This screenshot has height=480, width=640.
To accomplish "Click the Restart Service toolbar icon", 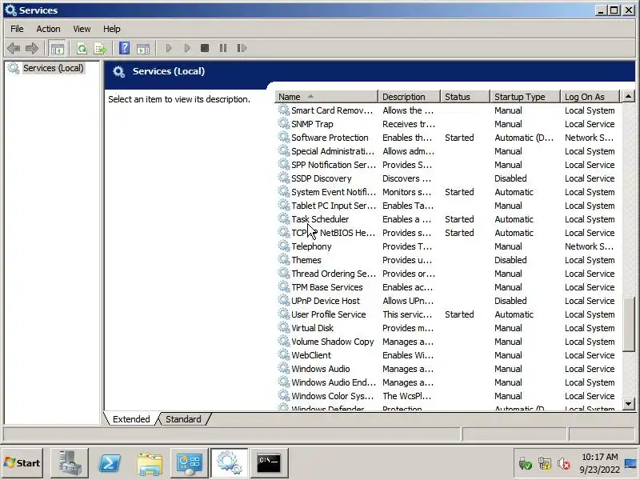I will point(242,48).
